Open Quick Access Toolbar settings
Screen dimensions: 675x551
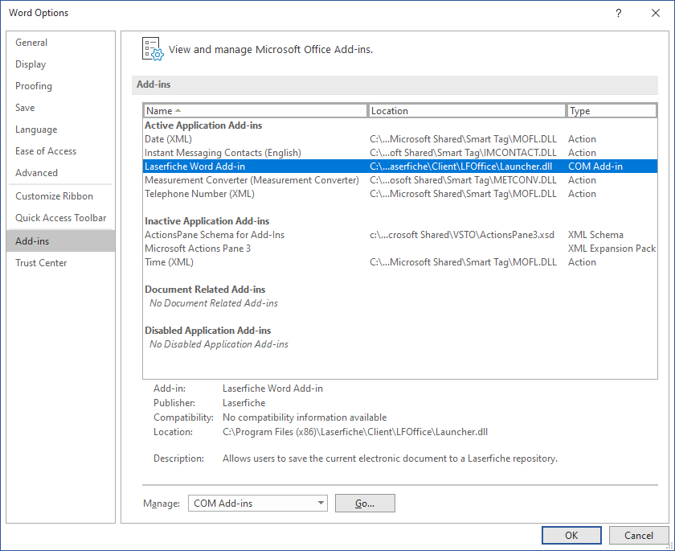click(61, 217)
